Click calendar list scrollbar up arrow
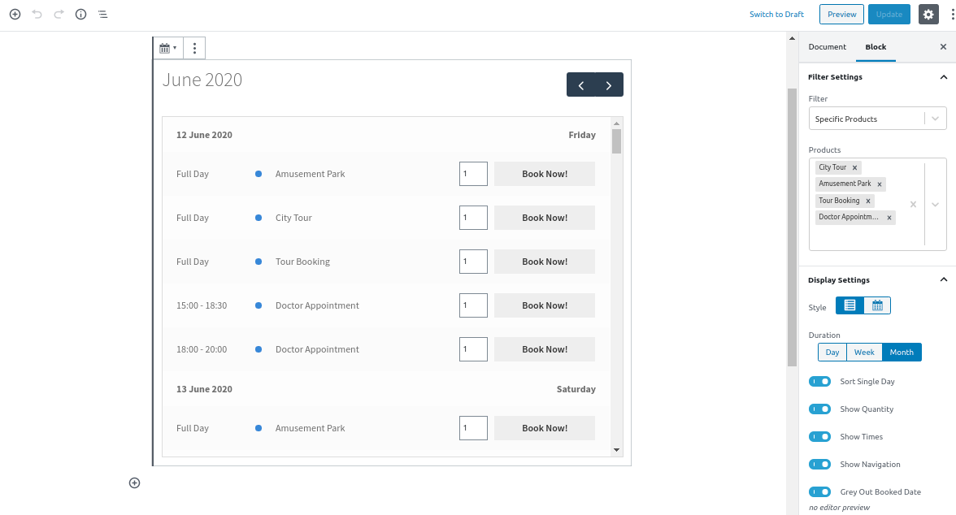The image size is (956, 515). coord(616,123)
